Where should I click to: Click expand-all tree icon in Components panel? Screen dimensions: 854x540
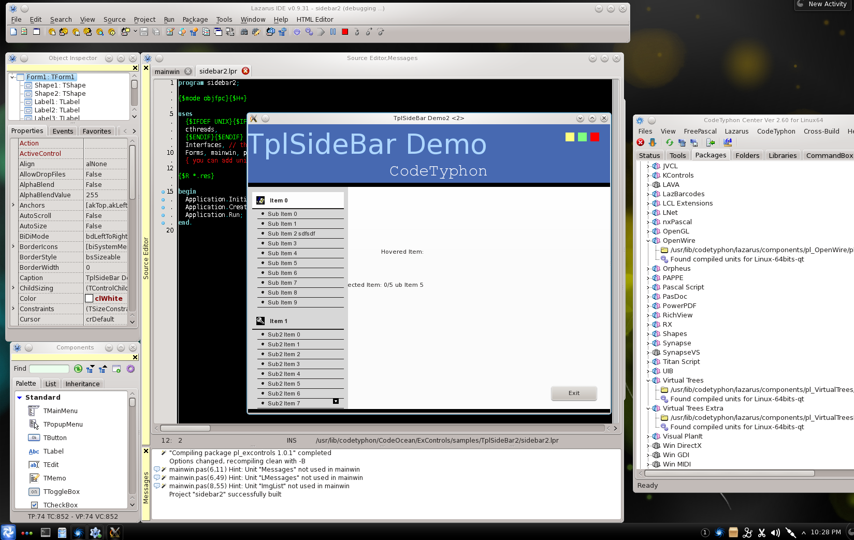[x=90, y=369]
